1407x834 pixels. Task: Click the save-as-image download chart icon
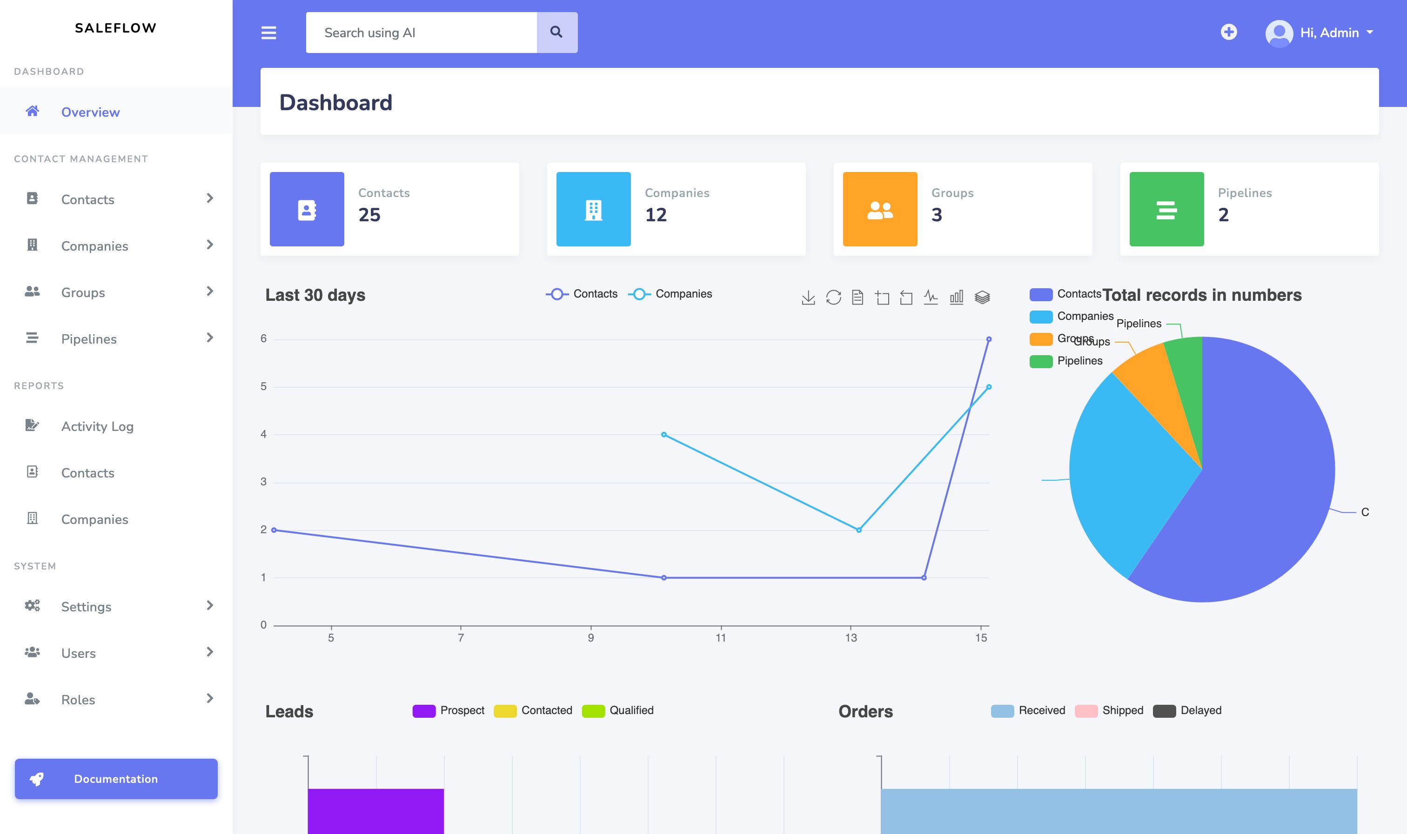point(808,298)
